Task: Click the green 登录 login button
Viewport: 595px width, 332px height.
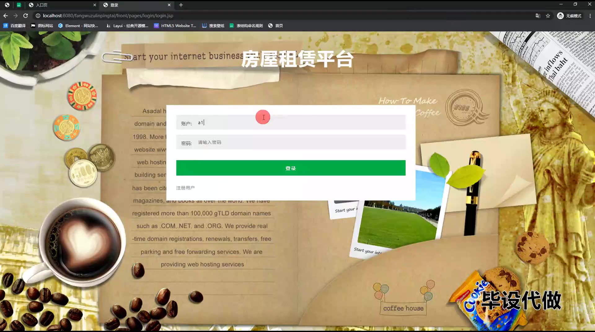Action: click(x=291, y=168)
